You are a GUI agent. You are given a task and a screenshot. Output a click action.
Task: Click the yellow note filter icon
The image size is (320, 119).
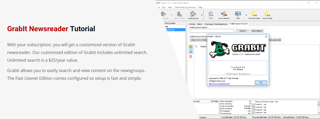coord(191,47)
